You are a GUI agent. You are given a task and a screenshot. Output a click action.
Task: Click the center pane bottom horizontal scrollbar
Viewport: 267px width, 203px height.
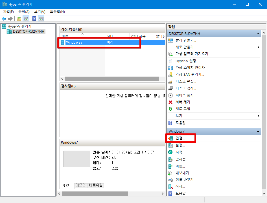point(95,194)
